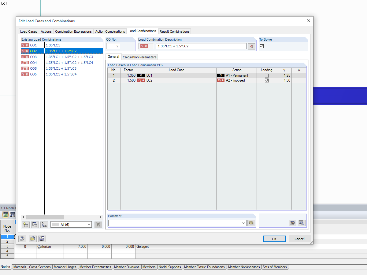Click the save settings diskette icon
367x275 pixels.
click(42, 239)
